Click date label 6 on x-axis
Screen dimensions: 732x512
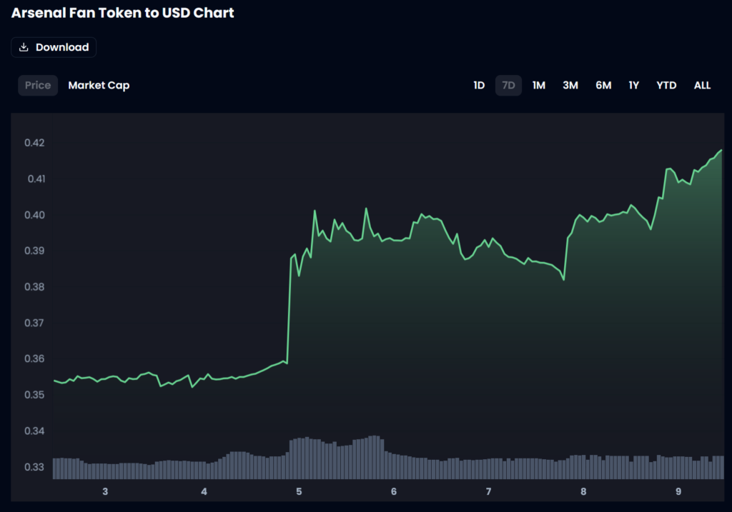coord(394,491)
